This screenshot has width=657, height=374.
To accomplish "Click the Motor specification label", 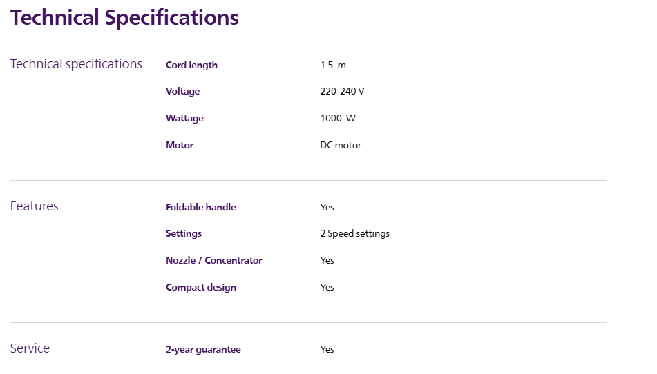I will [x=180, y=145].
